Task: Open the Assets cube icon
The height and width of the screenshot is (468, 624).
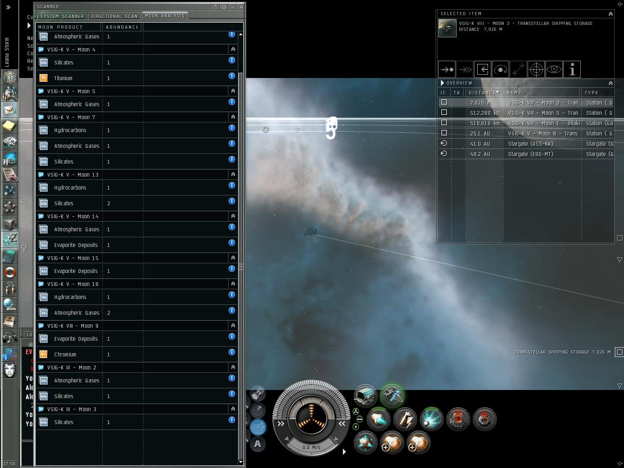Action: tap(10, 224)
